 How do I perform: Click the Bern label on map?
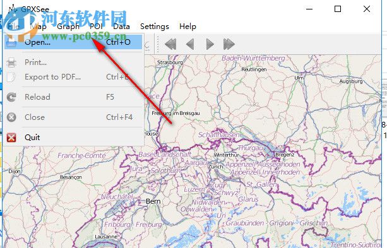153,201
